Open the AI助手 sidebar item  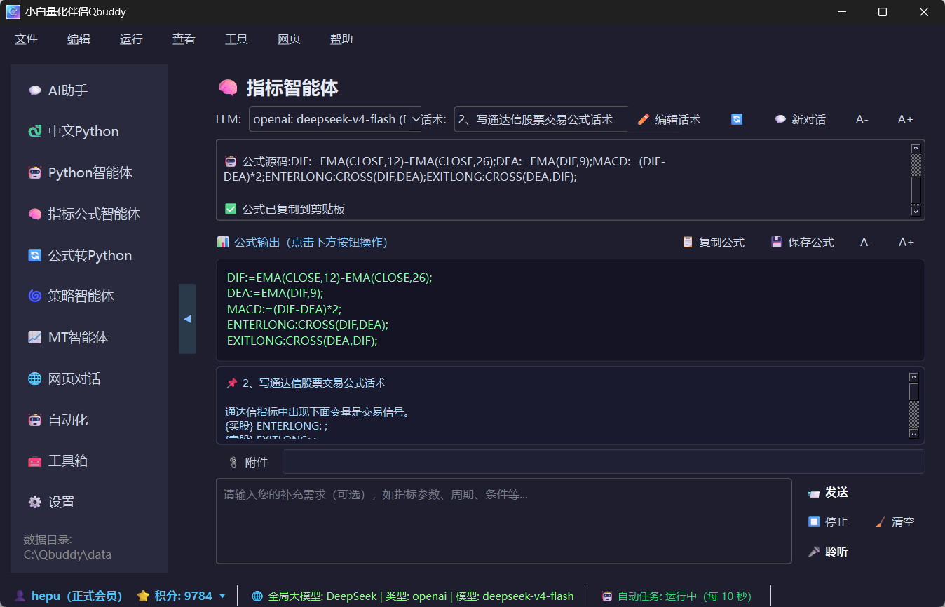(89, 90)
